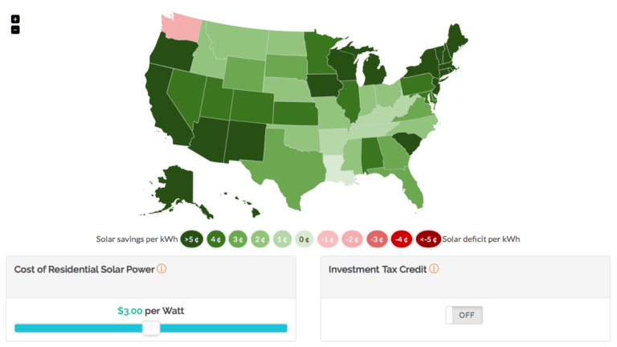
Task: Select the 3¢ legend swatch
Action: tap(238, 239)
